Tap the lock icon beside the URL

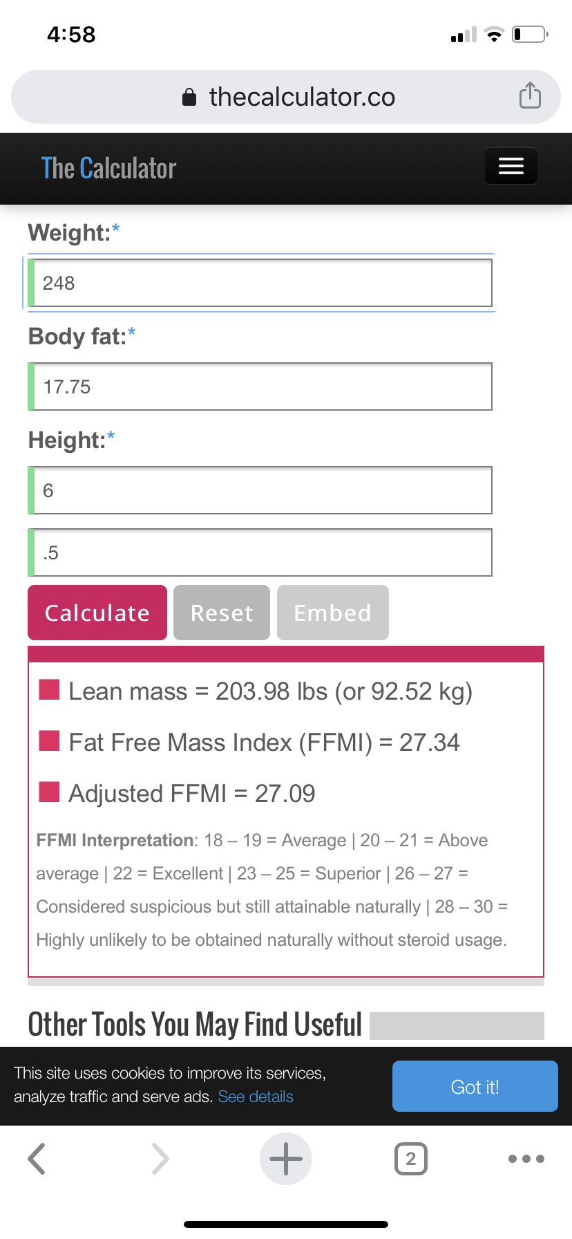189,97
